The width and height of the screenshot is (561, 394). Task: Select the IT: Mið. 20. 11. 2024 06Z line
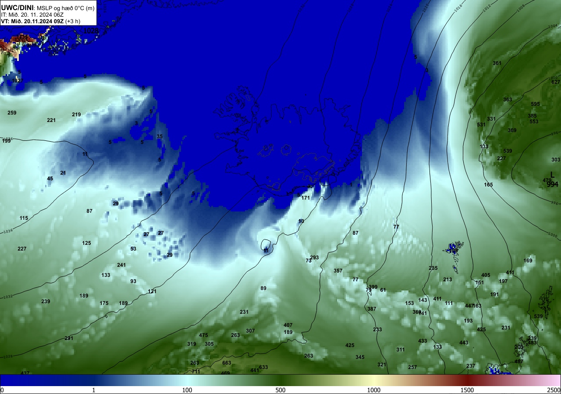32,14
